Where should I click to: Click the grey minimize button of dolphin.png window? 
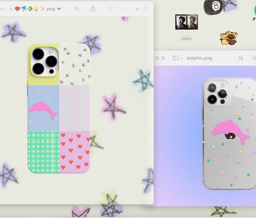[x=157, y=58]
